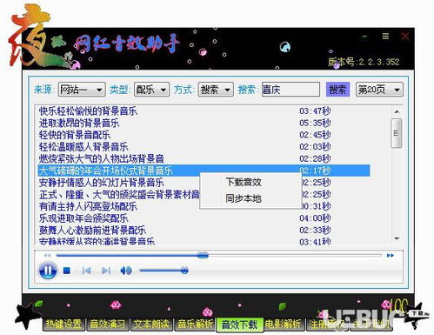Mute audio via the speaker icon

(126, 271)
